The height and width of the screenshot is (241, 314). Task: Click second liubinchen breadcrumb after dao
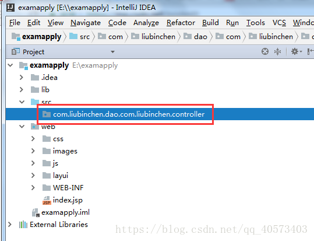tap(271, 37)
